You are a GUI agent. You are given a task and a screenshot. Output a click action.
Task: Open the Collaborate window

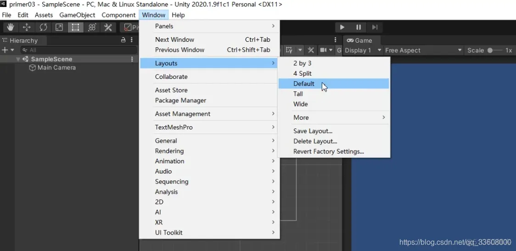coord(209,77)
